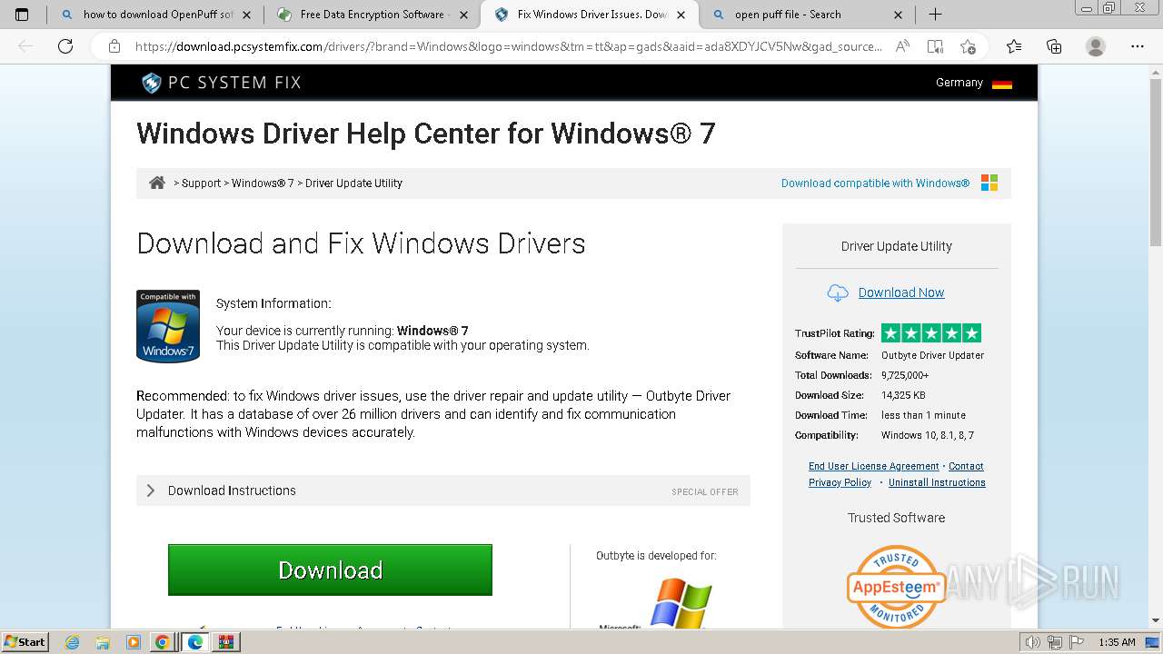Open the media player taskbar icon
1163x654 pixels.
tap(134, 642)
